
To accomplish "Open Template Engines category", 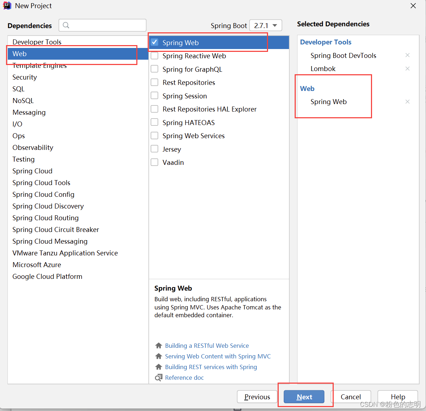I will (x=78, y=65).
